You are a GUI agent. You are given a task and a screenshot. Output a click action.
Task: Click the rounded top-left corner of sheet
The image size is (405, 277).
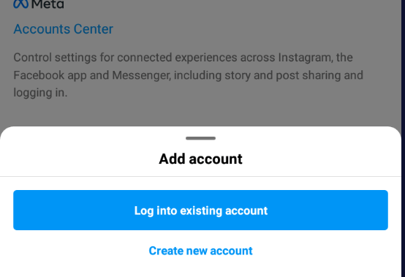(6, 132)
